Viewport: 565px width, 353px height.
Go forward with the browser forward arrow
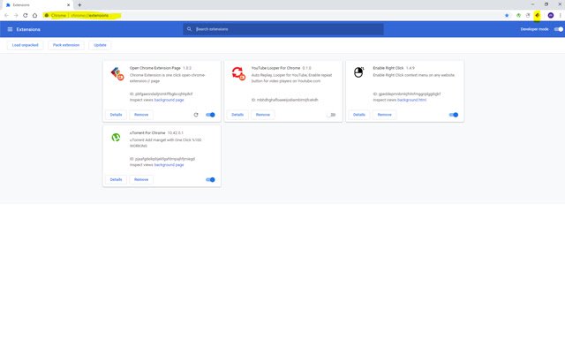[x=16, y=16]
